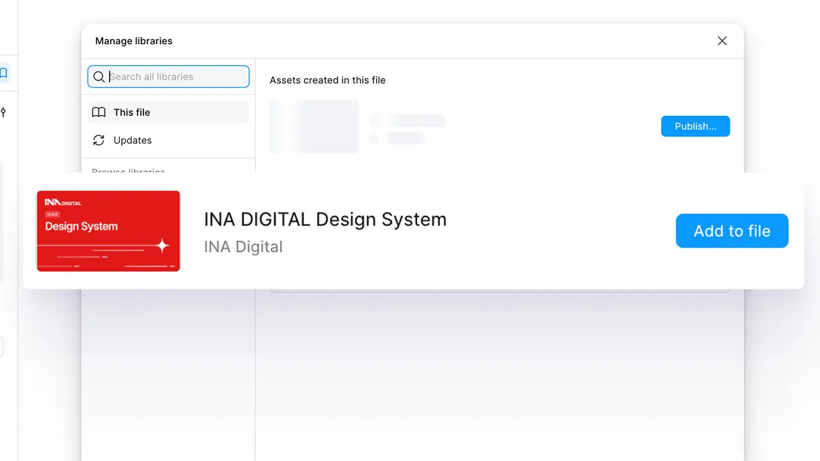Screen dimensions: 820x461
Task: Open the Updates section
Action: (133, 140)
